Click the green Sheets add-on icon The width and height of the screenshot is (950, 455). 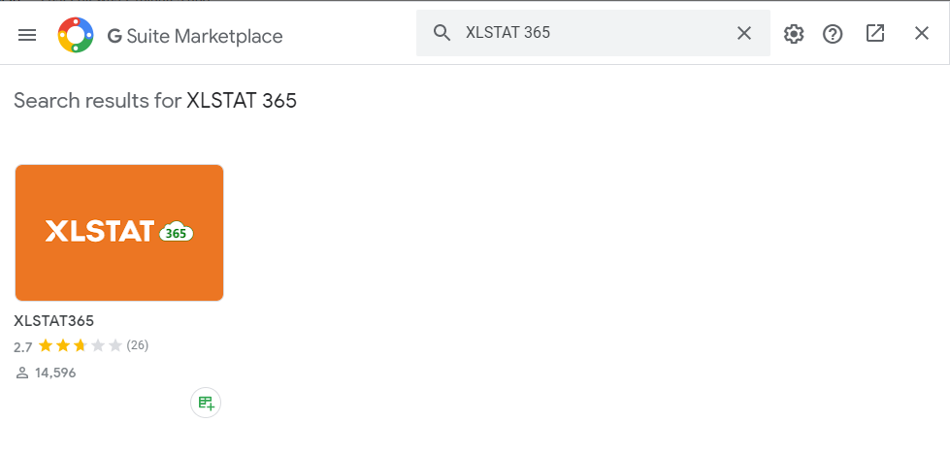tap(206, 403)
